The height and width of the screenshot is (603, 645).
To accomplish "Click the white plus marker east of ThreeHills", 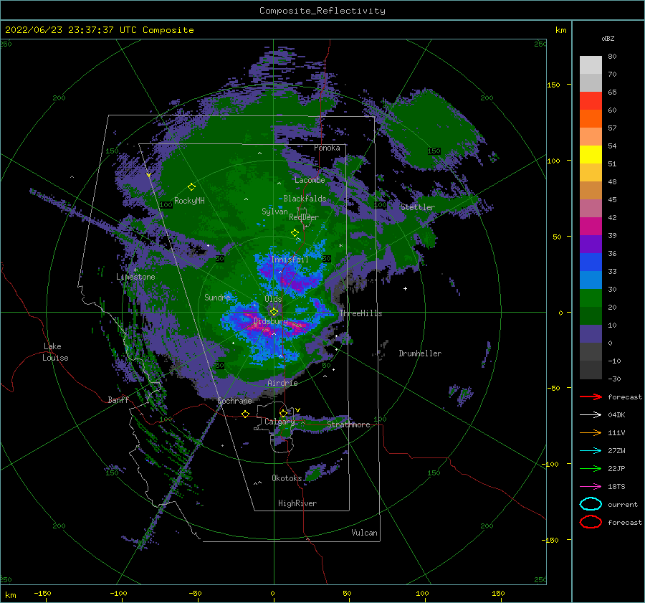I will click(x=405, y=288).
